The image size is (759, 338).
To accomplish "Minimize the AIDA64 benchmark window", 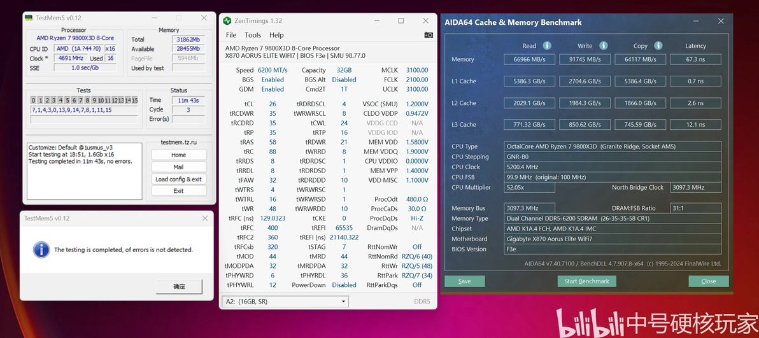I will [x=696, y=22].
